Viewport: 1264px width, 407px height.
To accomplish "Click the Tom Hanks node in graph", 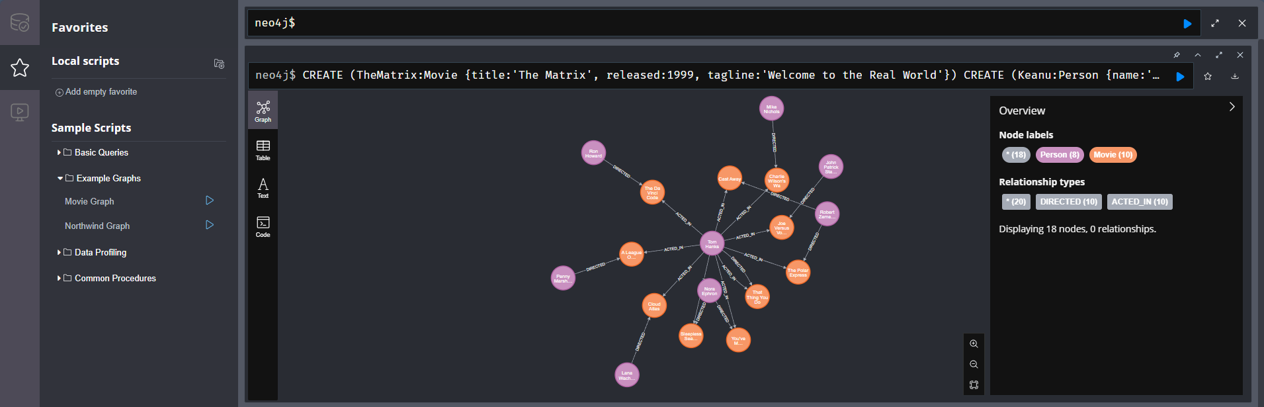I will tap(712, 244).
